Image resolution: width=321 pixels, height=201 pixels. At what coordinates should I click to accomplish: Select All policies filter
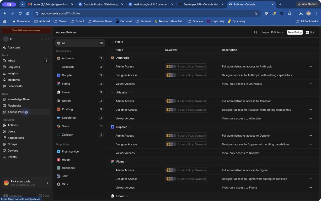point(80,43)
